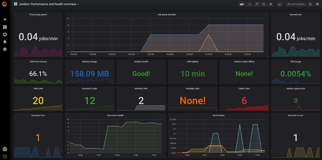Viewport: 322px width, 160px height.
Task: Open dashboard settings gear
Action: [x=270, y=4]
